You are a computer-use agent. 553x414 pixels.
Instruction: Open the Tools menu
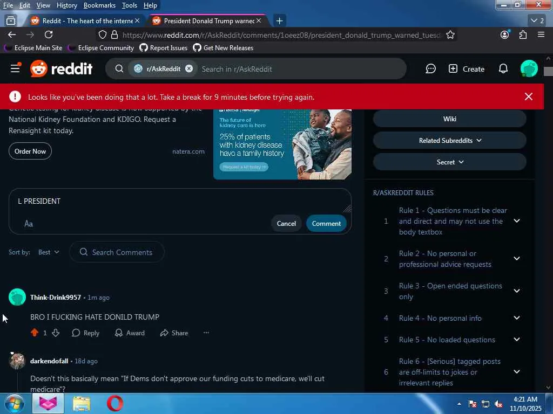[x=130, y=5]
